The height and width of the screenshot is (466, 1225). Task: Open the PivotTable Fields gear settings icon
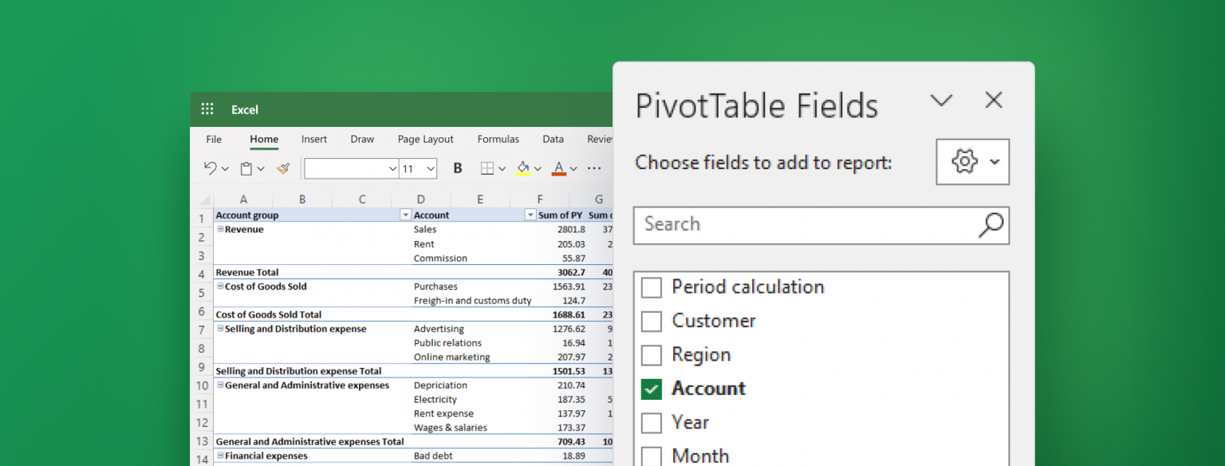[965, 161]
